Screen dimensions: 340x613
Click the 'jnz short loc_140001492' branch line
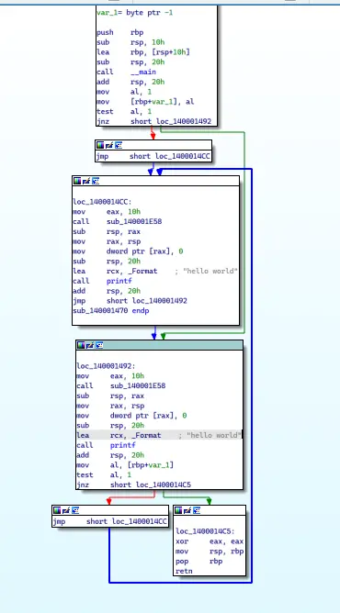[x=153, y=121]
